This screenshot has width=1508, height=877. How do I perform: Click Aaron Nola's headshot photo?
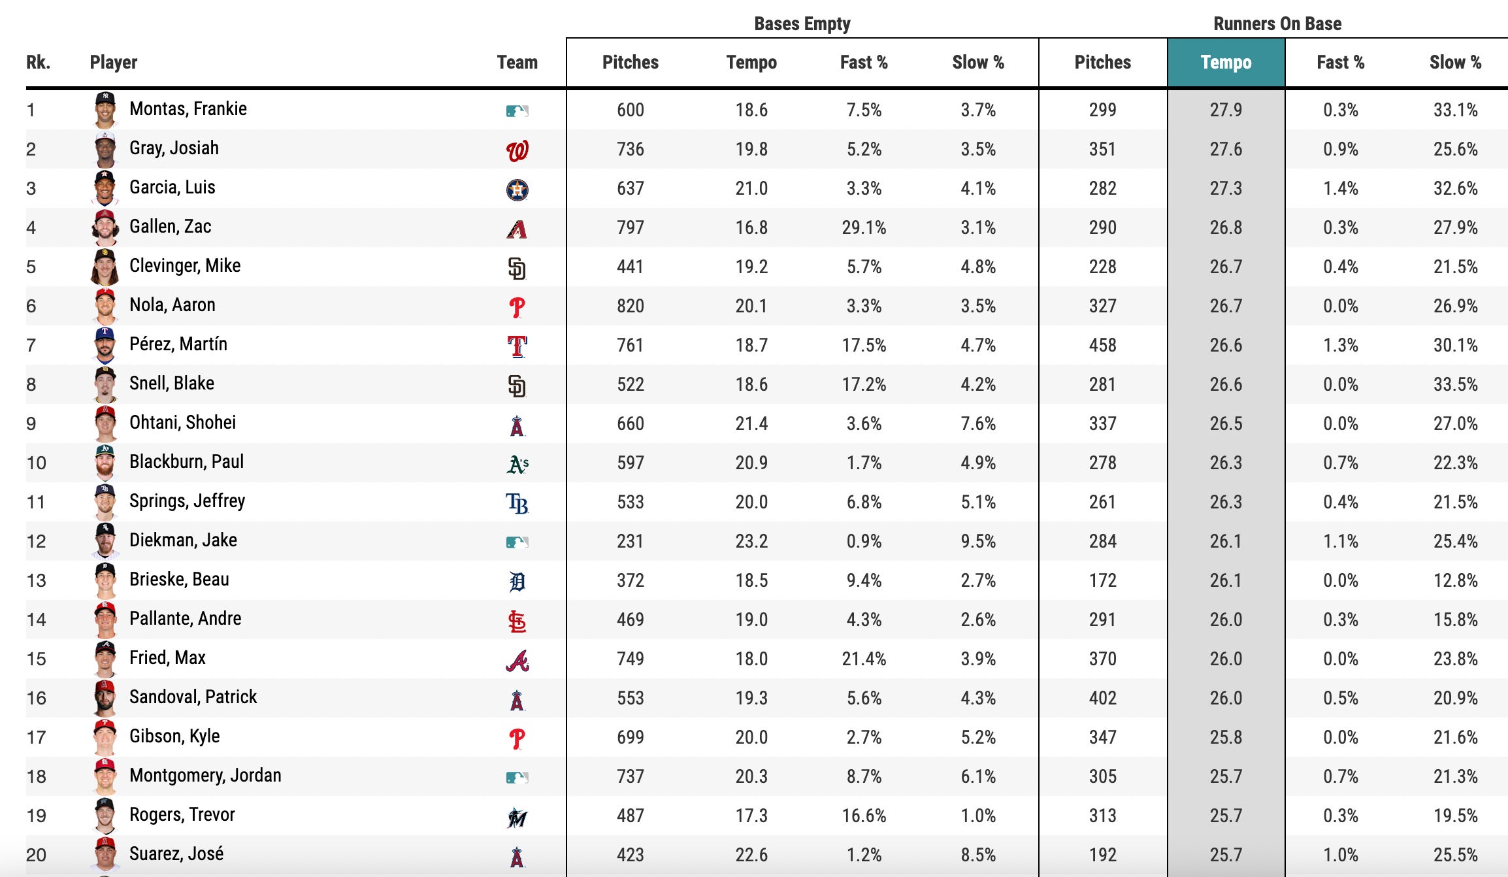pyautogui.click(x=105, y=306)
